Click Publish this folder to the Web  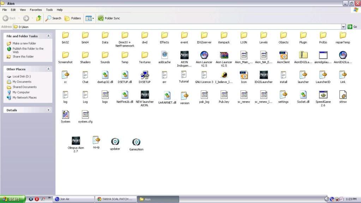tap(28, 50)
